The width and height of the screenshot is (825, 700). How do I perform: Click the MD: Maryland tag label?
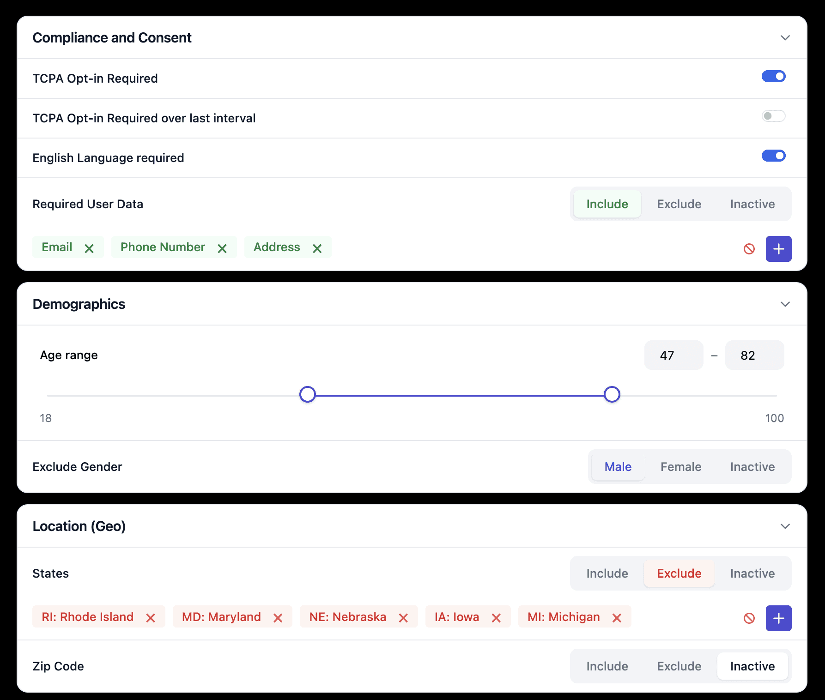click(x=221, y=617)
